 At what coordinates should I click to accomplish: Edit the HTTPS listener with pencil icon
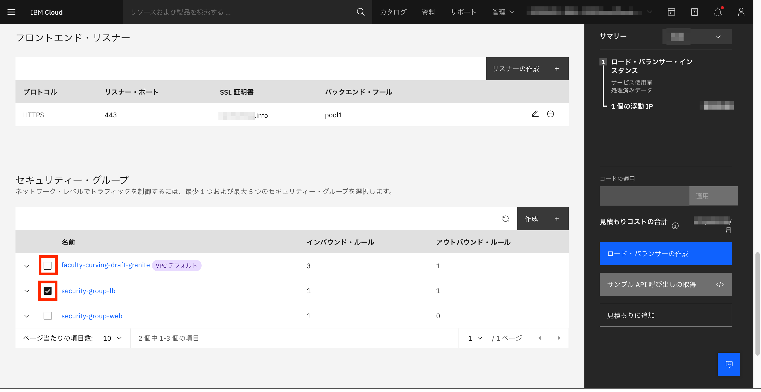[535, 114]
